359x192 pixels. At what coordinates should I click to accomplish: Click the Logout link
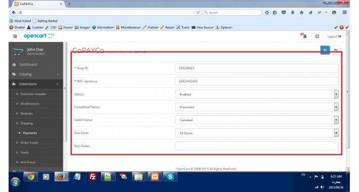334,36
